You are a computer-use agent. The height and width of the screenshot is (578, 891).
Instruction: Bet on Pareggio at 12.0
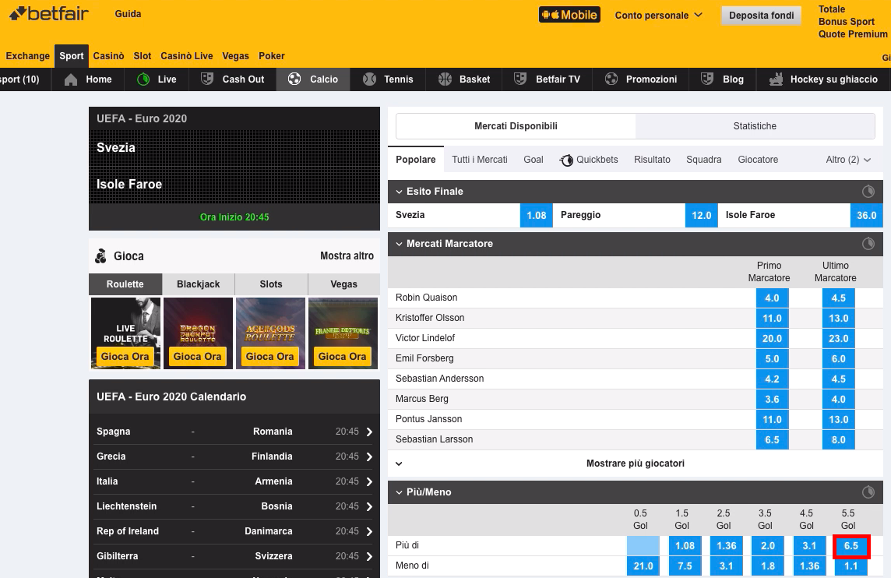(701, 216)
